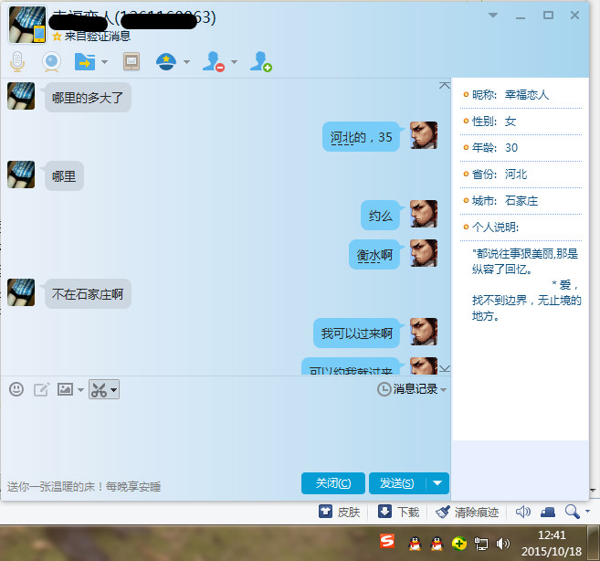
Task: Click the shirt icon next to 皮肤
Action: [326, 512]
